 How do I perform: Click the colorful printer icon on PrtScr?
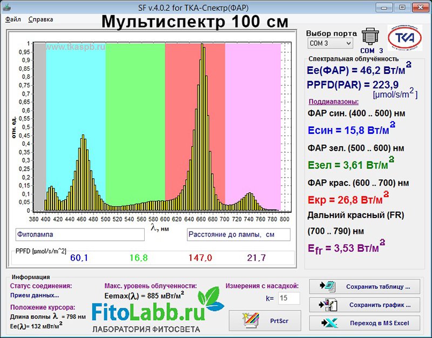point(252,320)
